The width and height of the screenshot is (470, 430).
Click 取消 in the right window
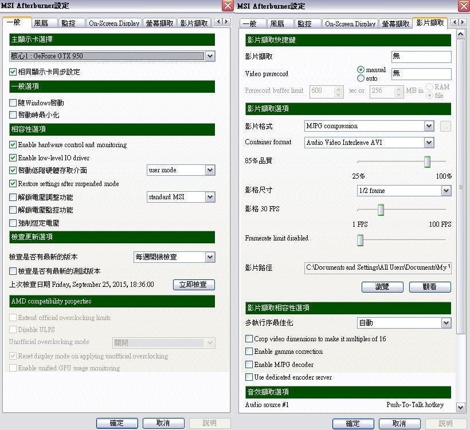coord(399,423)
